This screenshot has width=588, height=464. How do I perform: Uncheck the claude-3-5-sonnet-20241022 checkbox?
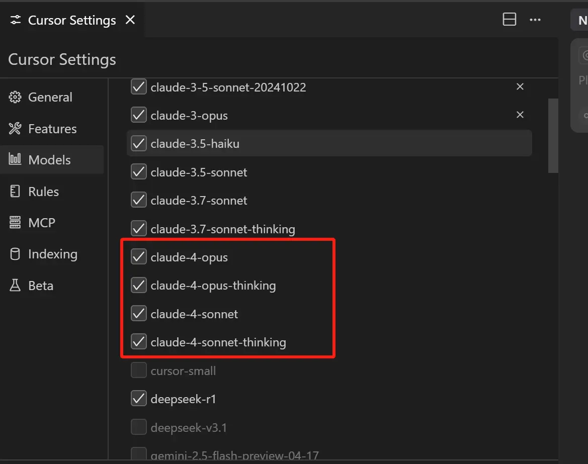click(x=139, y=87)
